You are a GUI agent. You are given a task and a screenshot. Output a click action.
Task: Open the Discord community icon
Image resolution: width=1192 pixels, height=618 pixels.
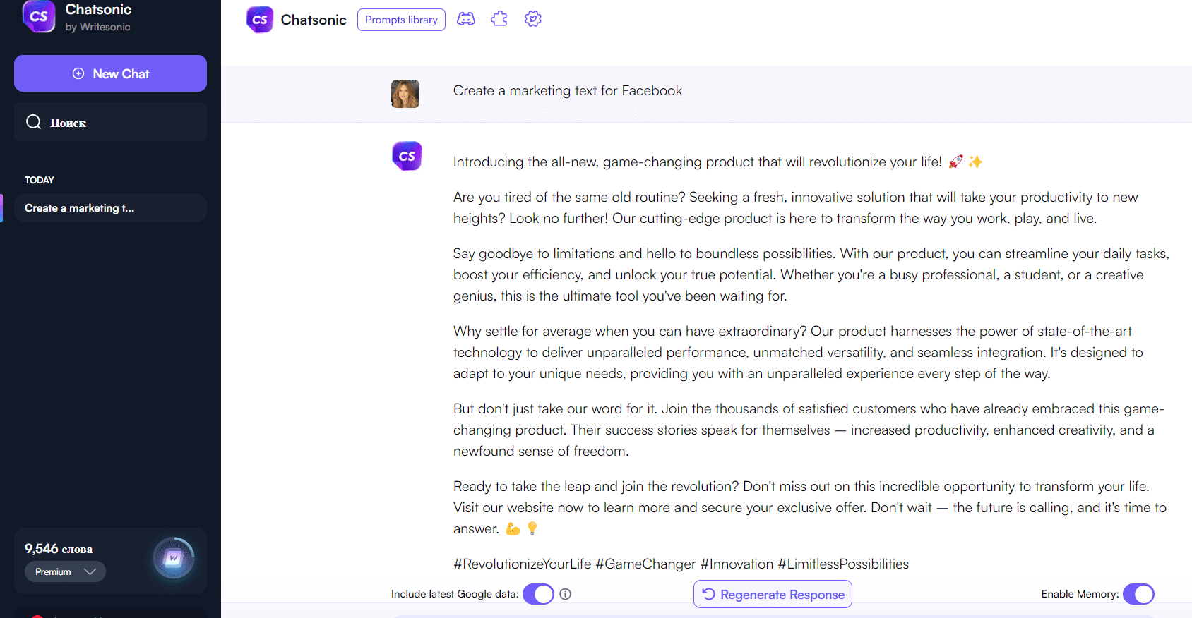click(466, 19)
